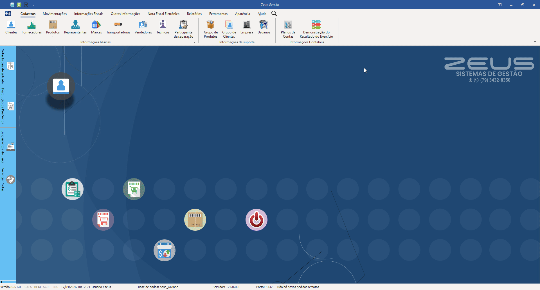Open Planos de Contas
The height and width of the screenshot is (290, 540).
288,29
